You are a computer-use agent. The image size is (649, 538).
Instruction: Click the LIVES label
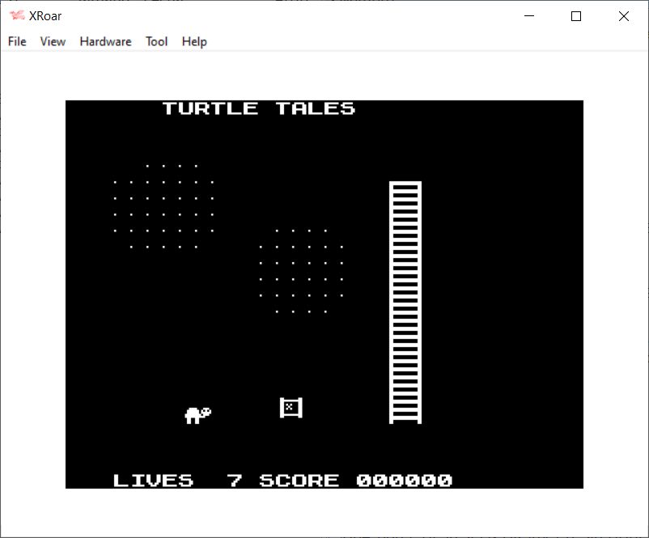pos(153,481)
